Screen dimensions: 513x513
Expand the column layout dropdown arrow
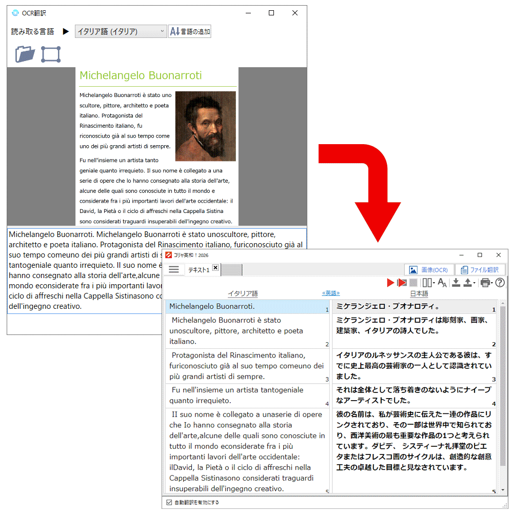click(434, 283)
